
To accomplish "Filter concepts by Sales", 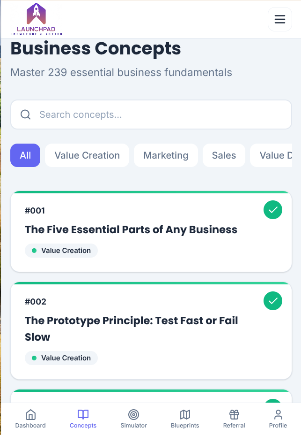I will click(224, 155).
